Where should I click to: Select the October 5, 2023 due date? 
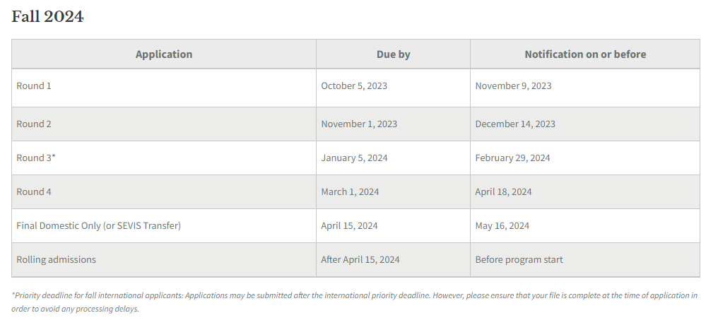pyautogui.click(x=354, y=85)
